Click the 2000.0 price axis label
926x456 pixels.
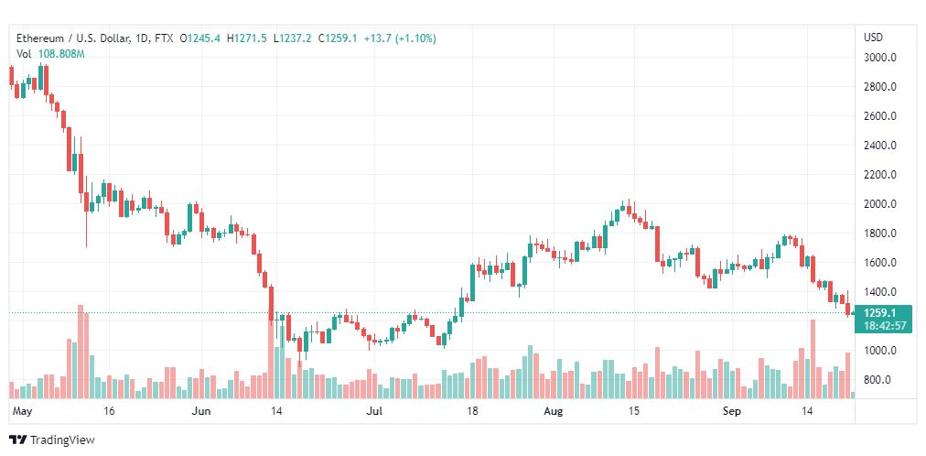pyautogui.click(x=880, y=204)
